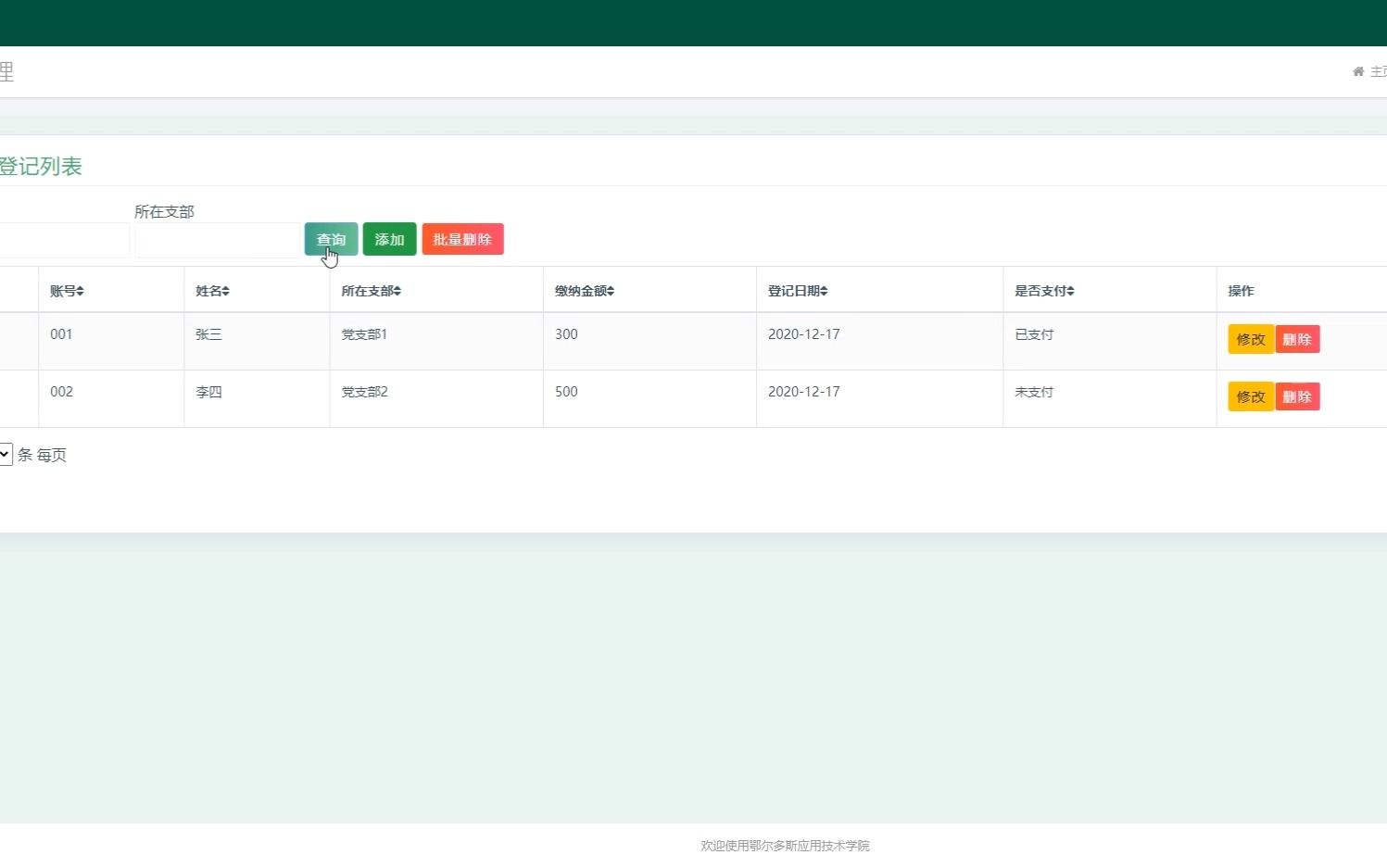Select cell 李四
Screen dimensions: 1387x867
[208, 392]
